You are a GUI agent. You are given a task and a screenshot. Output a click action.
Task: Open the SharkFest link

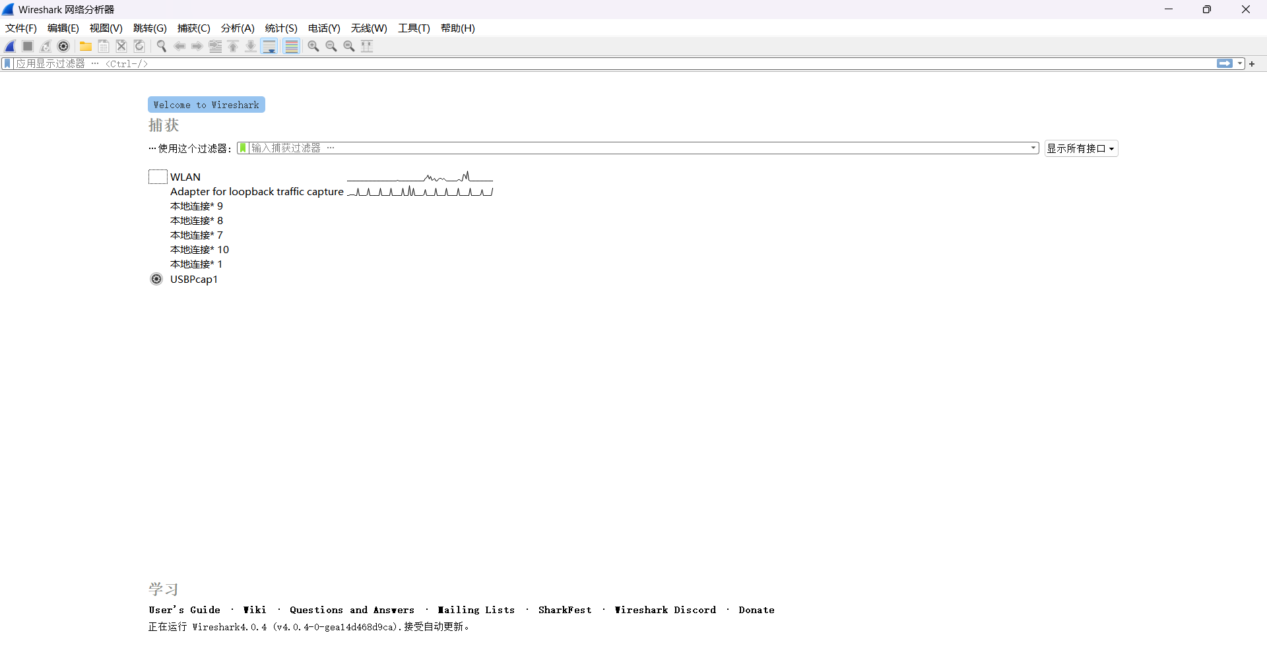tap(565, 610)
